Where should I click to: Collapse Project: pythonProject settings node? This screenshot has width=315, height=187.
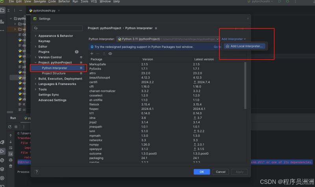(x=35, y=63)
